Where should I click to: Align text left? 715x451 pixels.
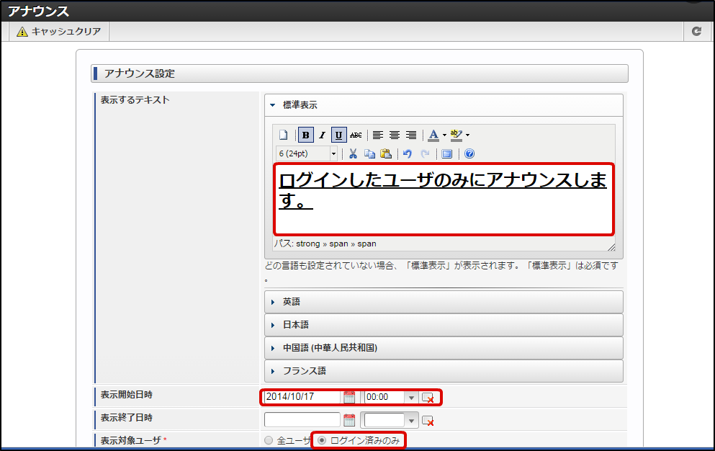377,135
